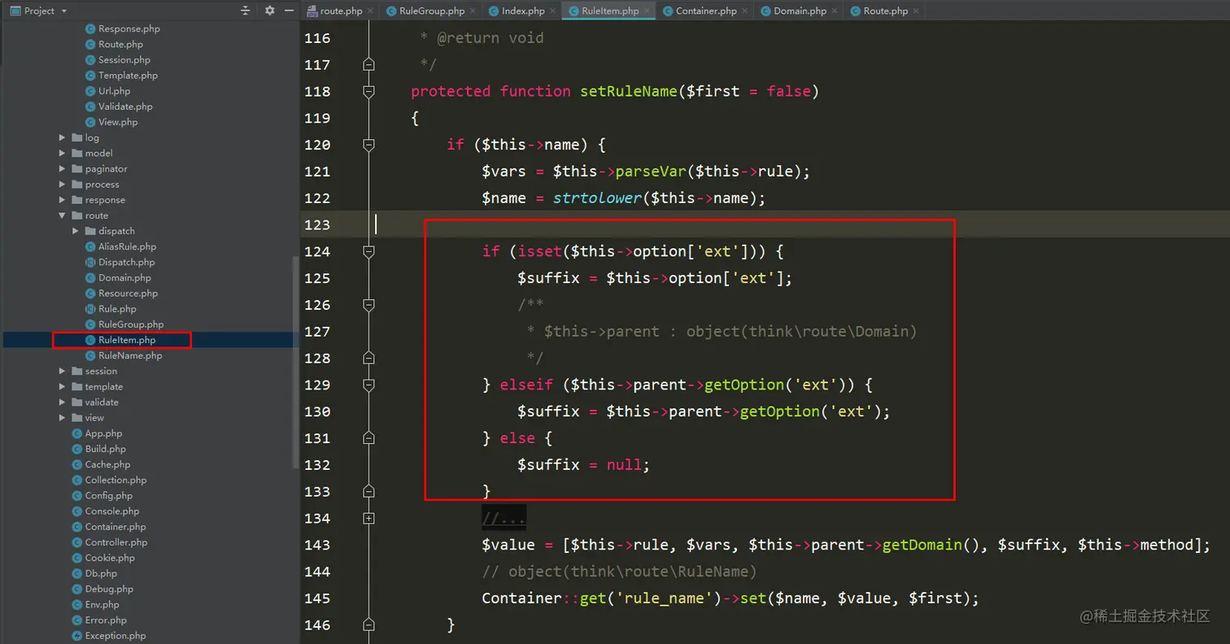Switch to the Index.php tab
1230x644 pixels.
point(517,11)
